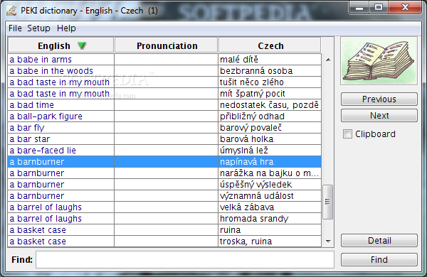Click Czech cell 'úspěšný výsledek'
This screenshot has height=277, width=427.
pos(270,185)
